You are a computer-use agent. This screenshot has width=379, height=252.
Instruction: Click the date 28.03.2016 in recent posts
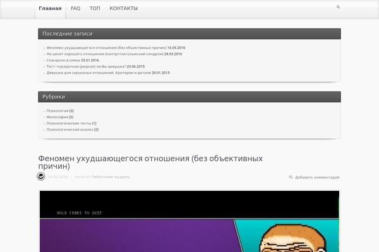tap(173, 54)
